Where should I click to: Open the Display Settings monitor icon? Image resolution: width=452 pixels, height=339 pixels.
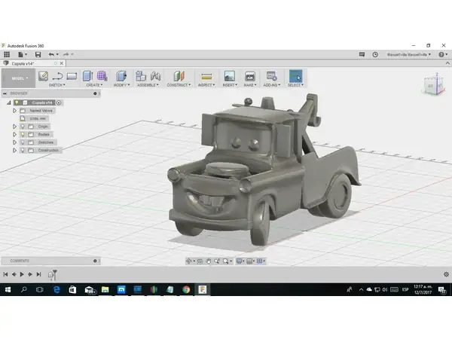point(240,261)
